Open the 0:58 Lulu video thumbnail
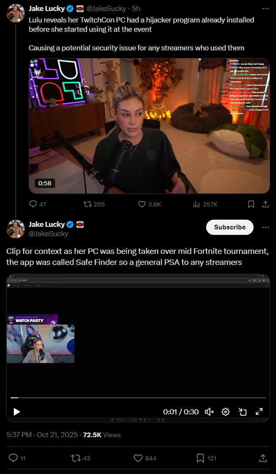 [x=149, y=126]
